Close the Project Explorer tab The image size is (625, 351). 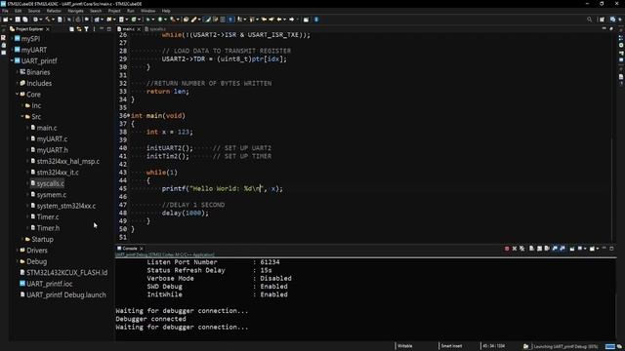point(48,29)
